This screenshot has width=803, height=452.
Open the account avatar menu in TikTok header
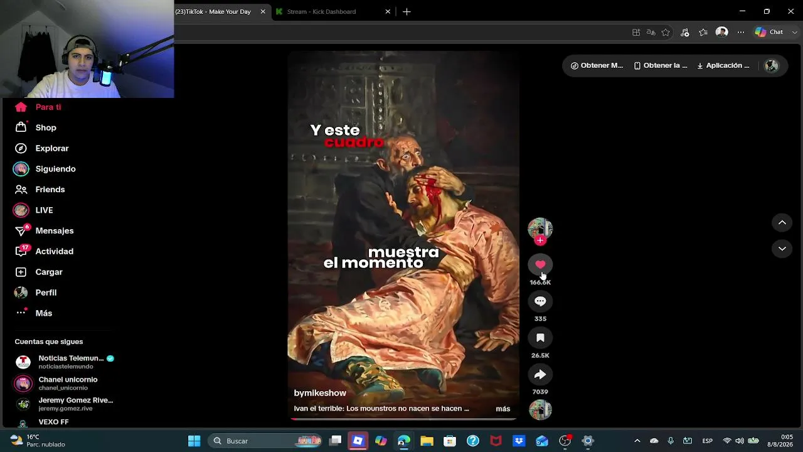coord(772,66)
